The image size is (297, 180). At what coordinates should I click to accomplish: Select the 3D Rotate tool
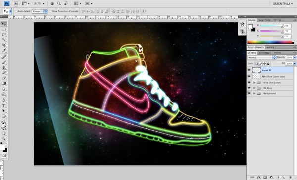4,122
